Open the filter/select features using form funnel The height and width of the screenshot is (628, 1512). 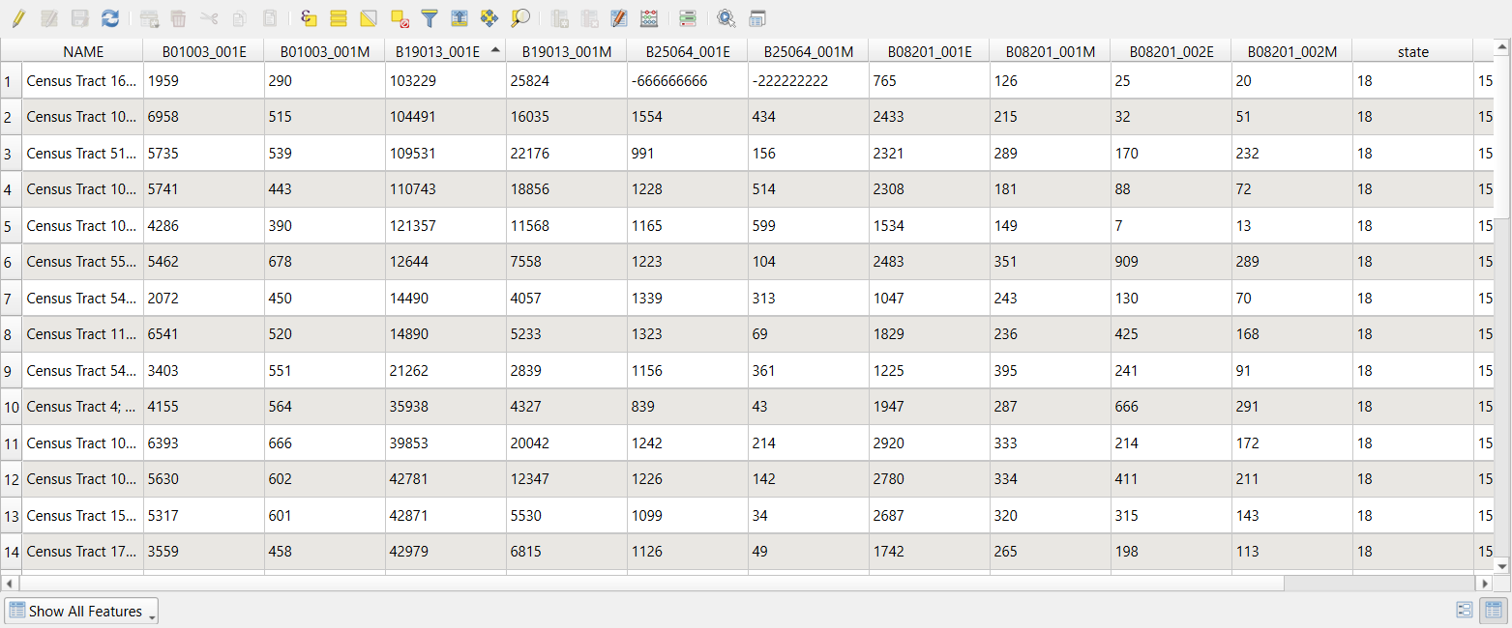[x=430, y=18]
